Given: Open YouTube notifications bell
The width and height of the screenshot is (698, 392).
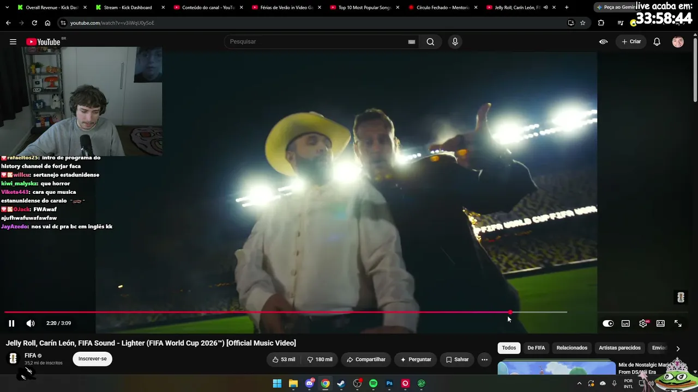Looking at the screenshot, I should 657,42.
